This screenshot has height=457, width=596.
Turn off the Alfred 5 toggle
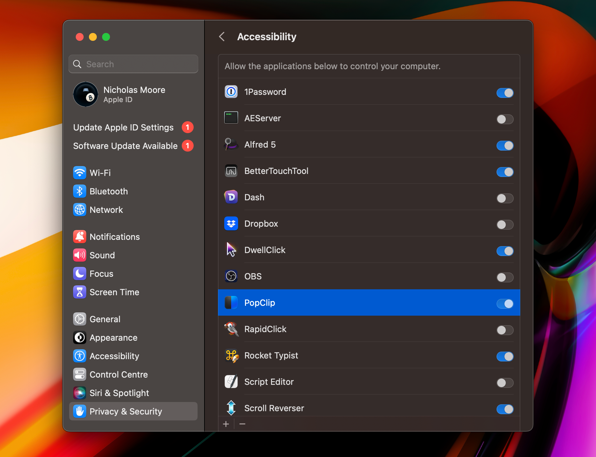click(505, 146)
